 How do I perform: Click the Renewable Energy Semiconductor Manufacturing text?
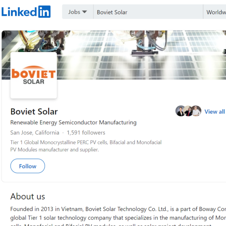(73, 123)
